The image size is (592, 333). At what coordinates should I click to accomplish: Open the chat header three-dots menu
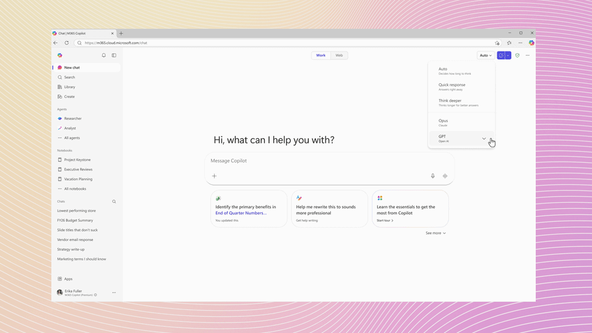527,55
